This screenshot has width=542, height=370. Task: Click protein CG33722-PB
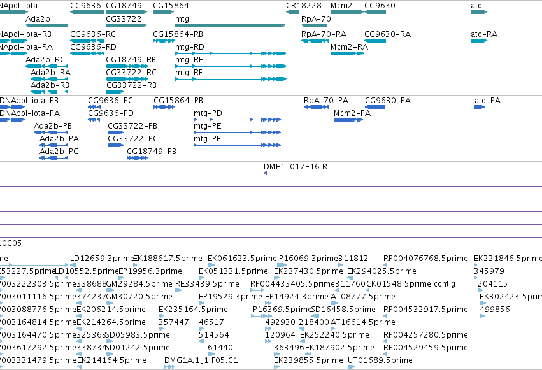click(115, 132)
